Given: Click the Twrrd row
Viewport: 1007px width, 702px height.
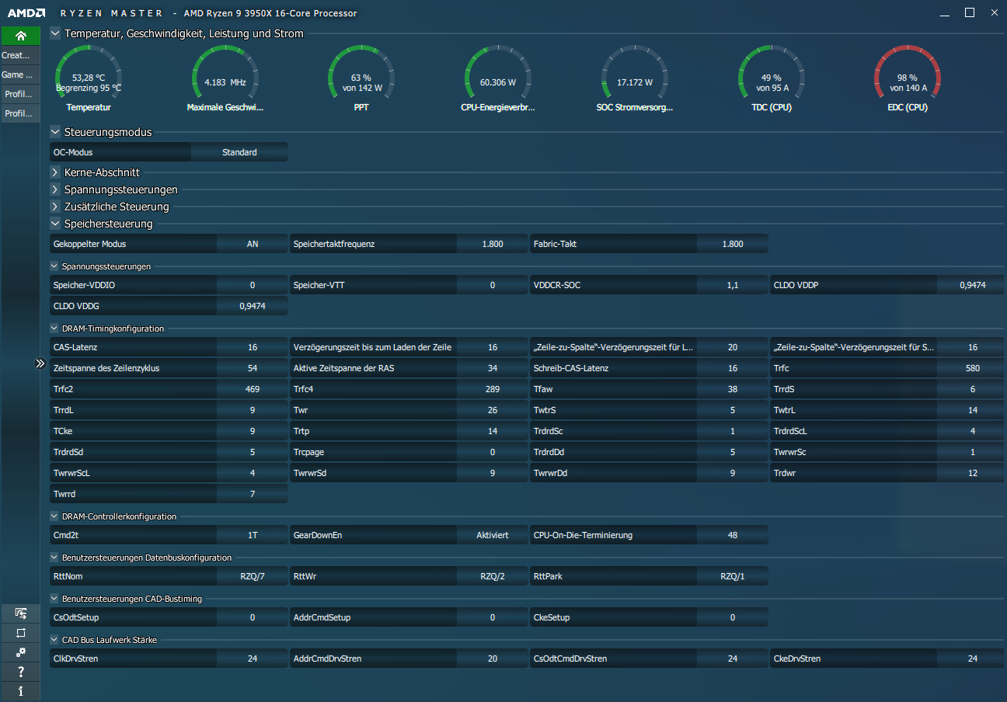Looking at the screenshot, I should click(169, 494).
